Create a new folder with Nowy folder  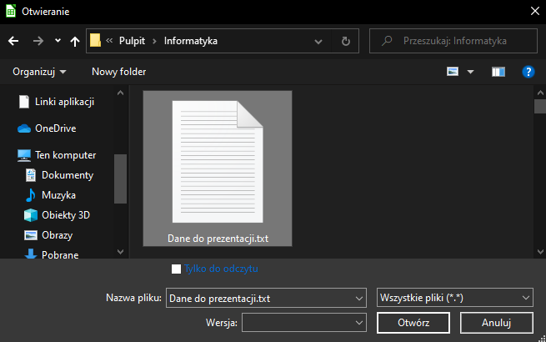[x=118, y=72]
